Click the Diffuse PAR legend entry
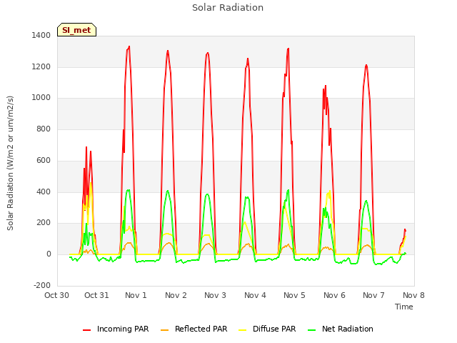This screenshot has width=457, height=343. pyautogui.click(x=267, y=329)
